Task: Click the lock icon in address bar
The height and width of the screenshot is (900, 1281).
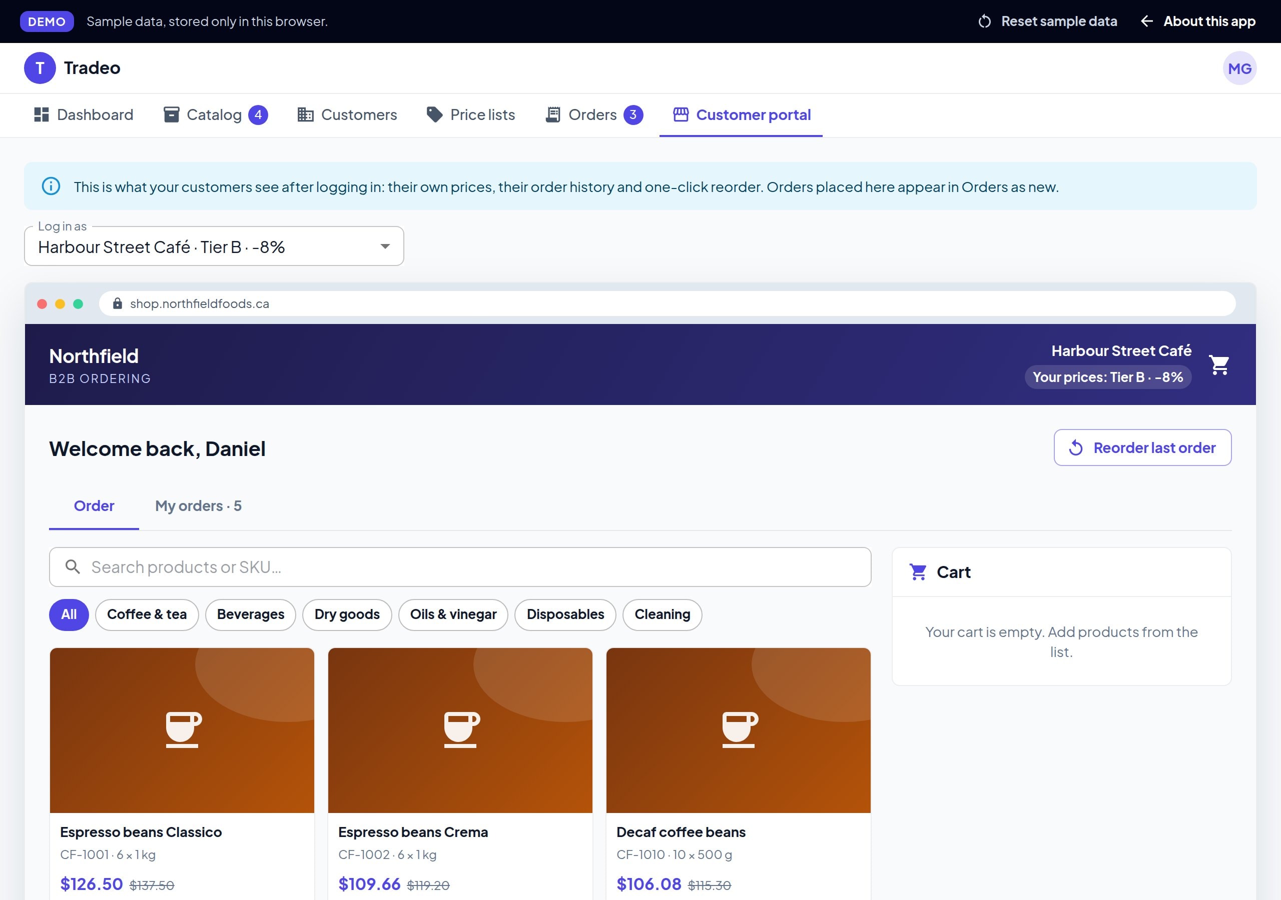Action: click(x=117, y=303)
